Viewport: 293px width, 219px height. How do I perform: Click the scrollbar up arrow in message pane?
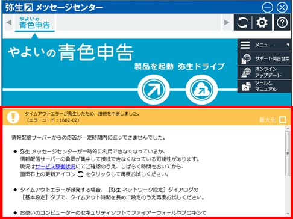click(x=288, y=128)
